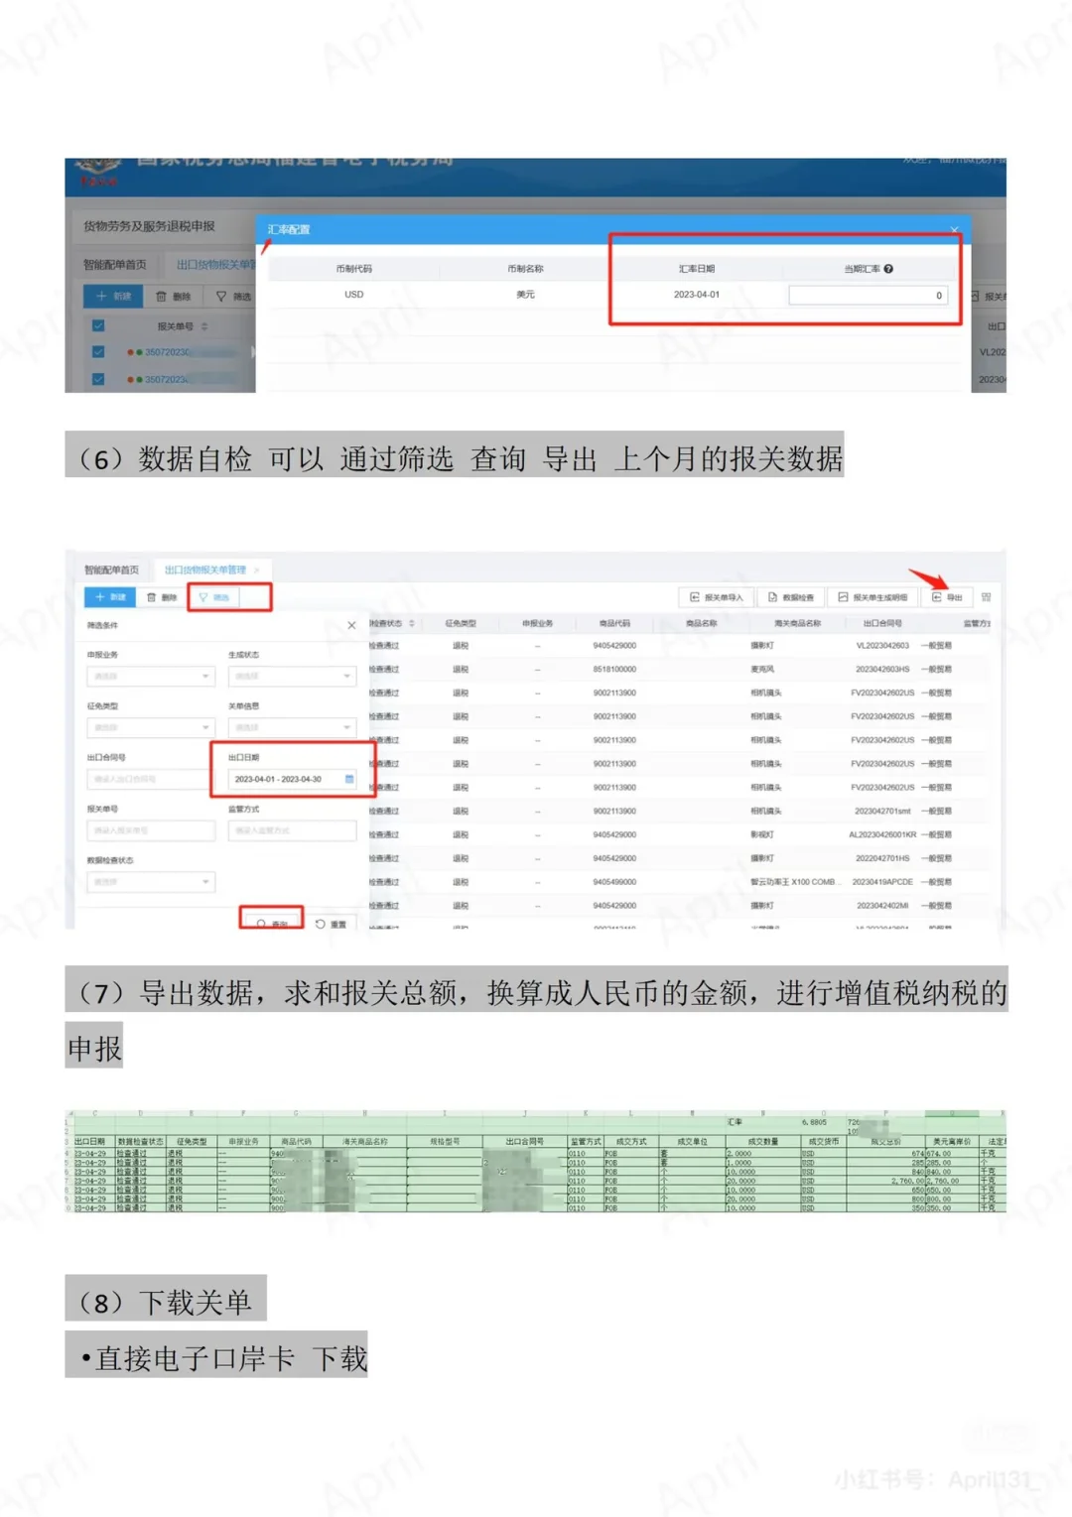Click 筛选 funnel button behind 汇率配置 dialog
Image resolution: width=1072 pixels, height=1517 pixels.
[233, 297]
